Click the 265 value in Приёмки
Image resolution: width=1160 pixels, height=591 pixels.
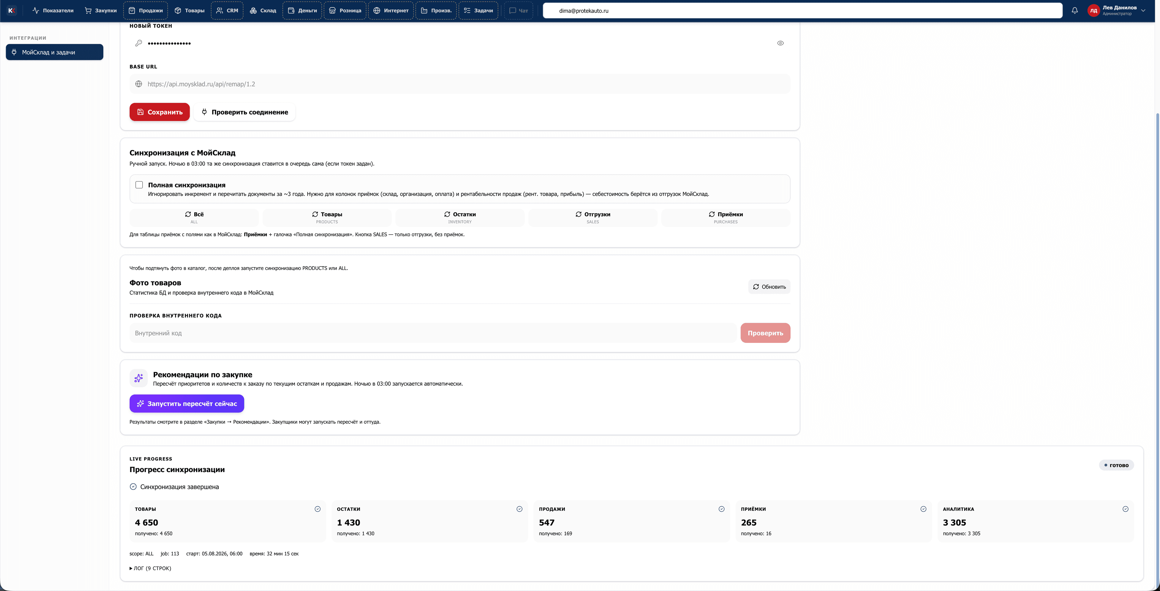click(x=749, y=522)
